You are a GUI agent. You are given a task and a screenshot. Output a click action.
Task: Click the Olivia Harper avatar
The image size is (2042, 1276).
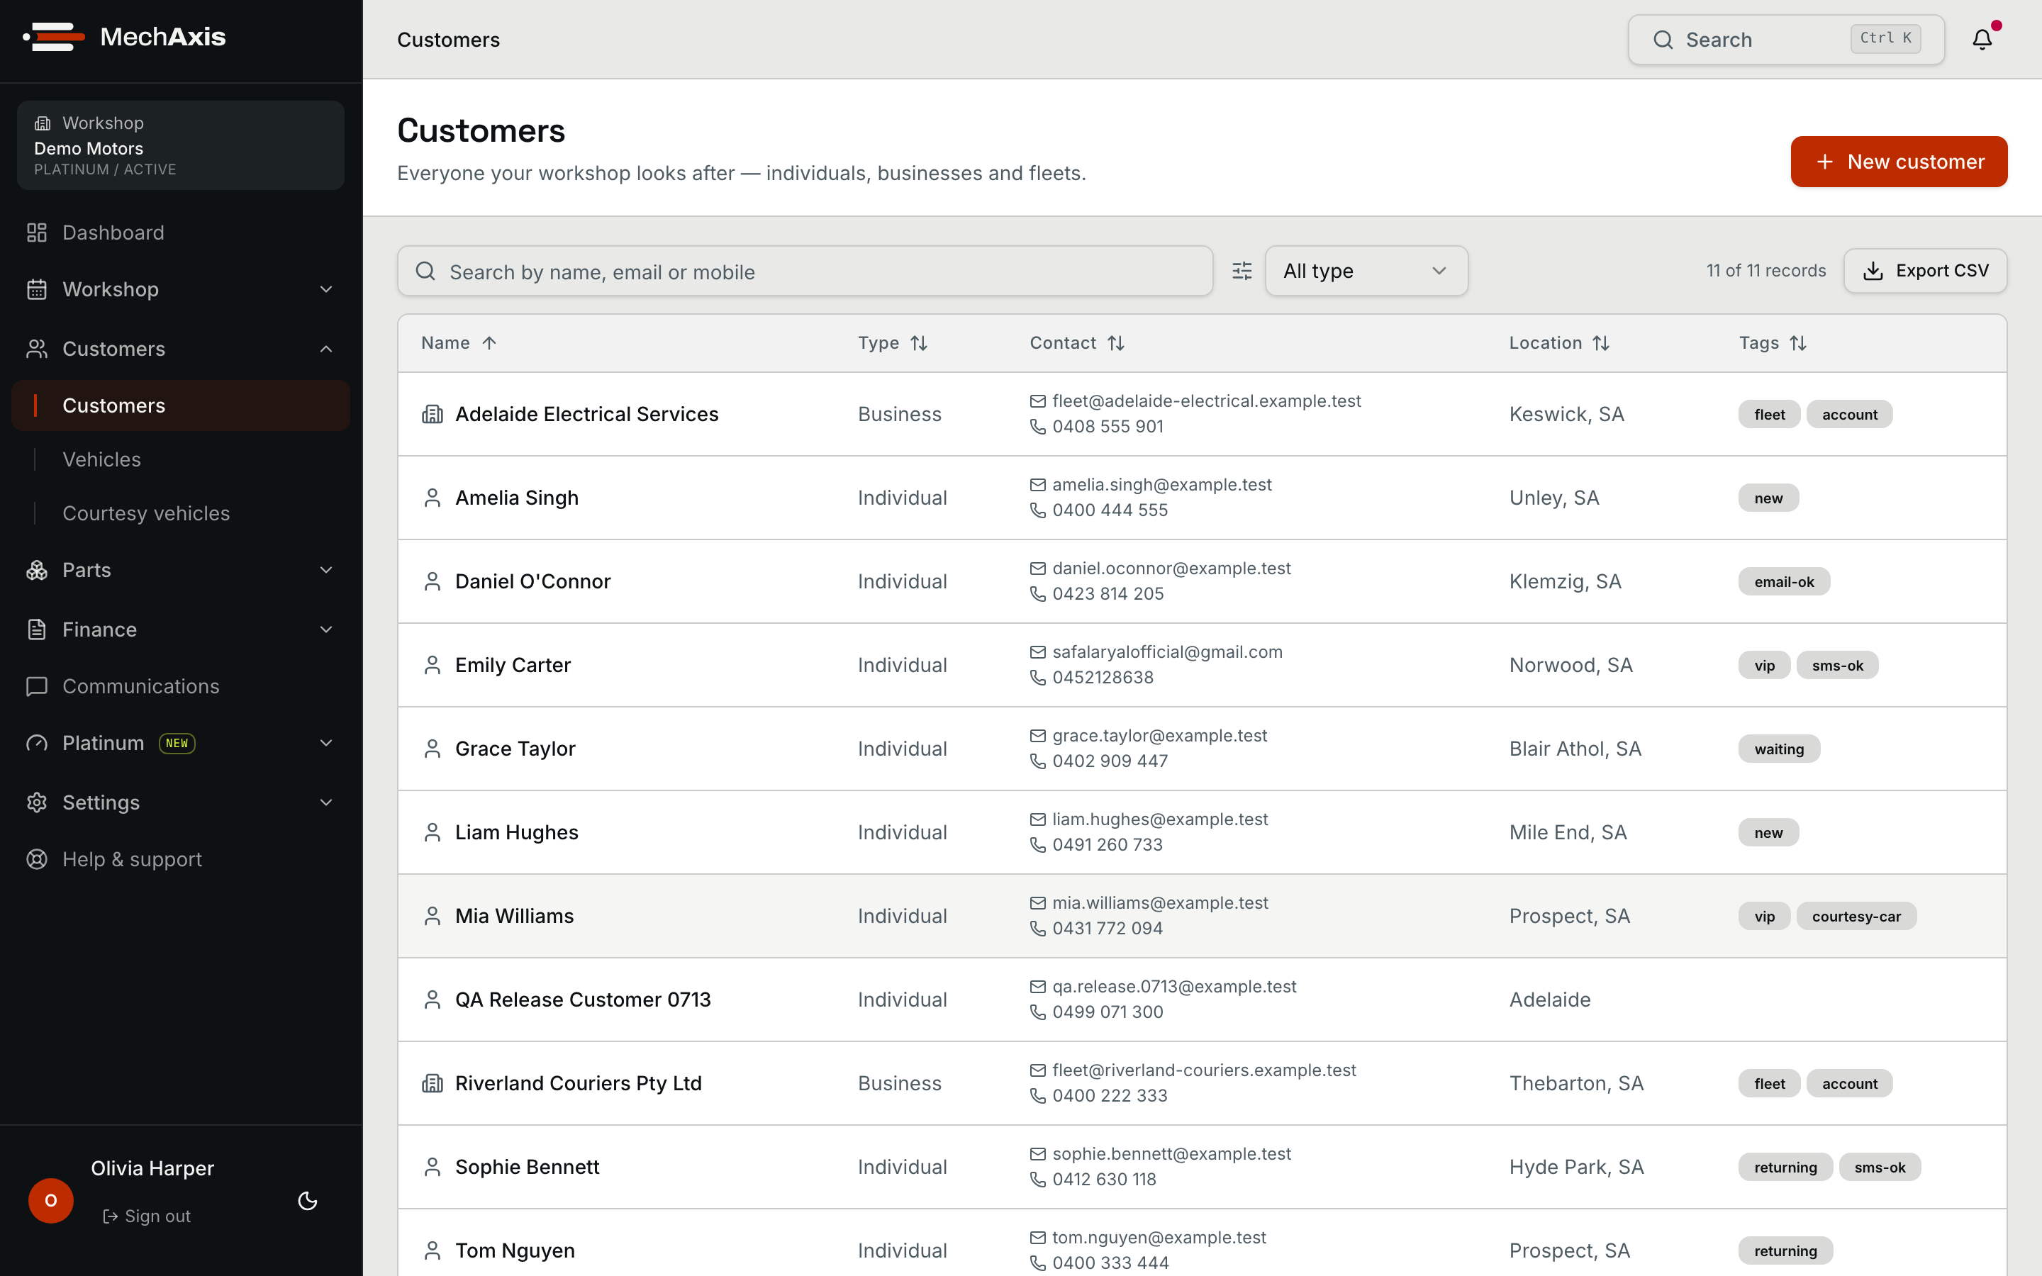point(50,1200)
